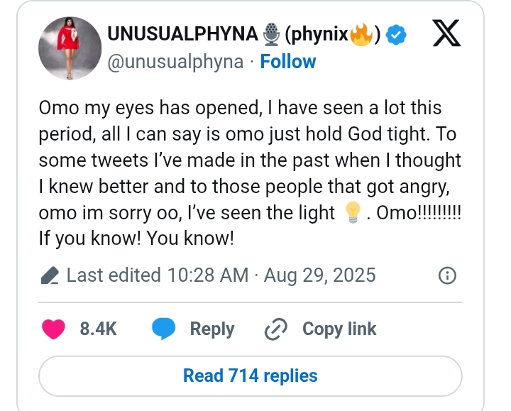This screenshot has height=411, width=511.
Task: Select the Copy link text
Action: (x=339, y=329)
